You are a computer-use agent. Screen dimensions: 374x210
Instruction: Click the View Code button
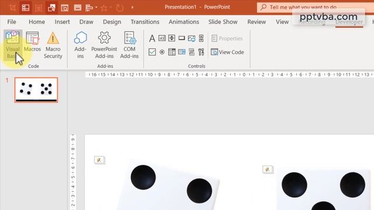pos(227,52)
